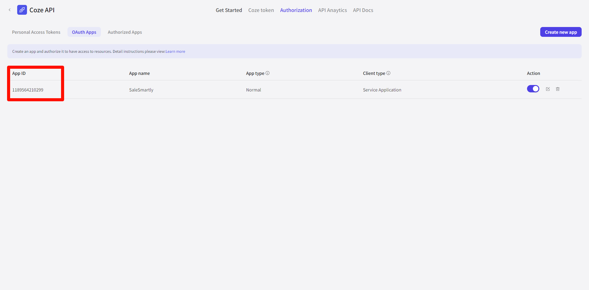Image resolution: width=589 pixels, height=290 pixels.
Task: Go to the Coze token section
Action: coord(261,10)
